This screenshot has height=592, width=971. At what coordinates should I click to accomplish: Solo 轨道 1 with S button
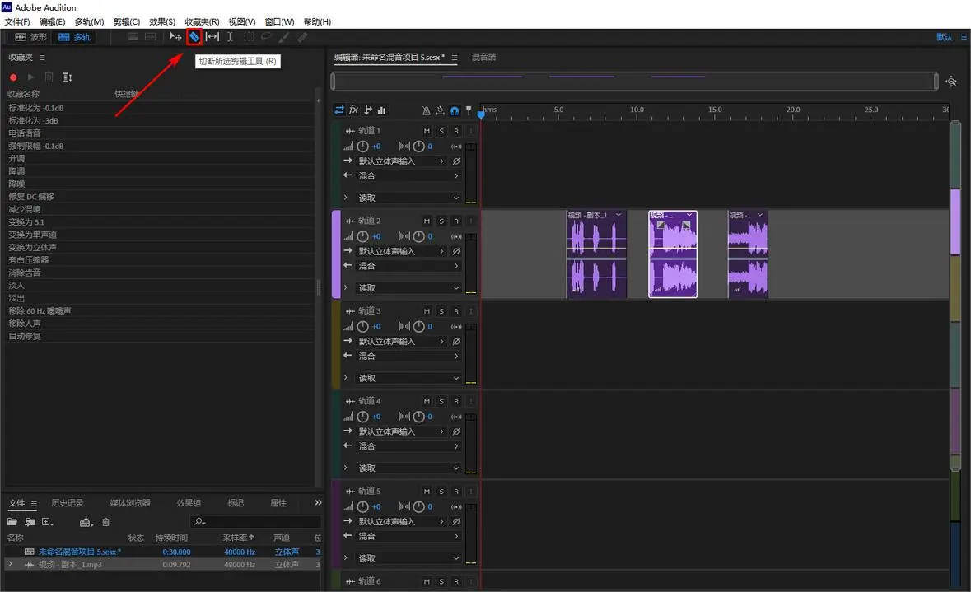(x=441, y=131)
